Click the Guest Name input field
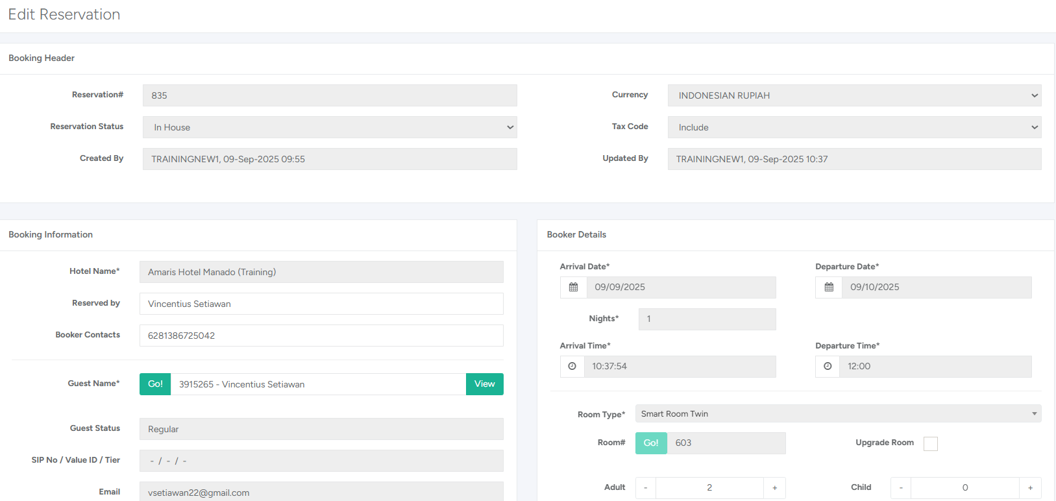 tap(318, 384)
